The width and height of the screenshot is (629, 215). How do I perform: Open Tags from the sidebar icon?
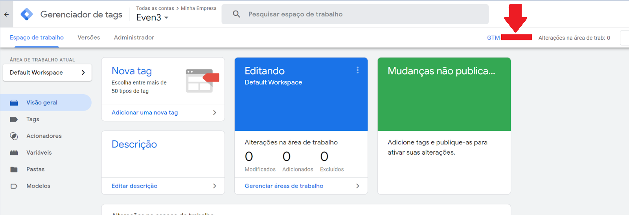point(14,119)
